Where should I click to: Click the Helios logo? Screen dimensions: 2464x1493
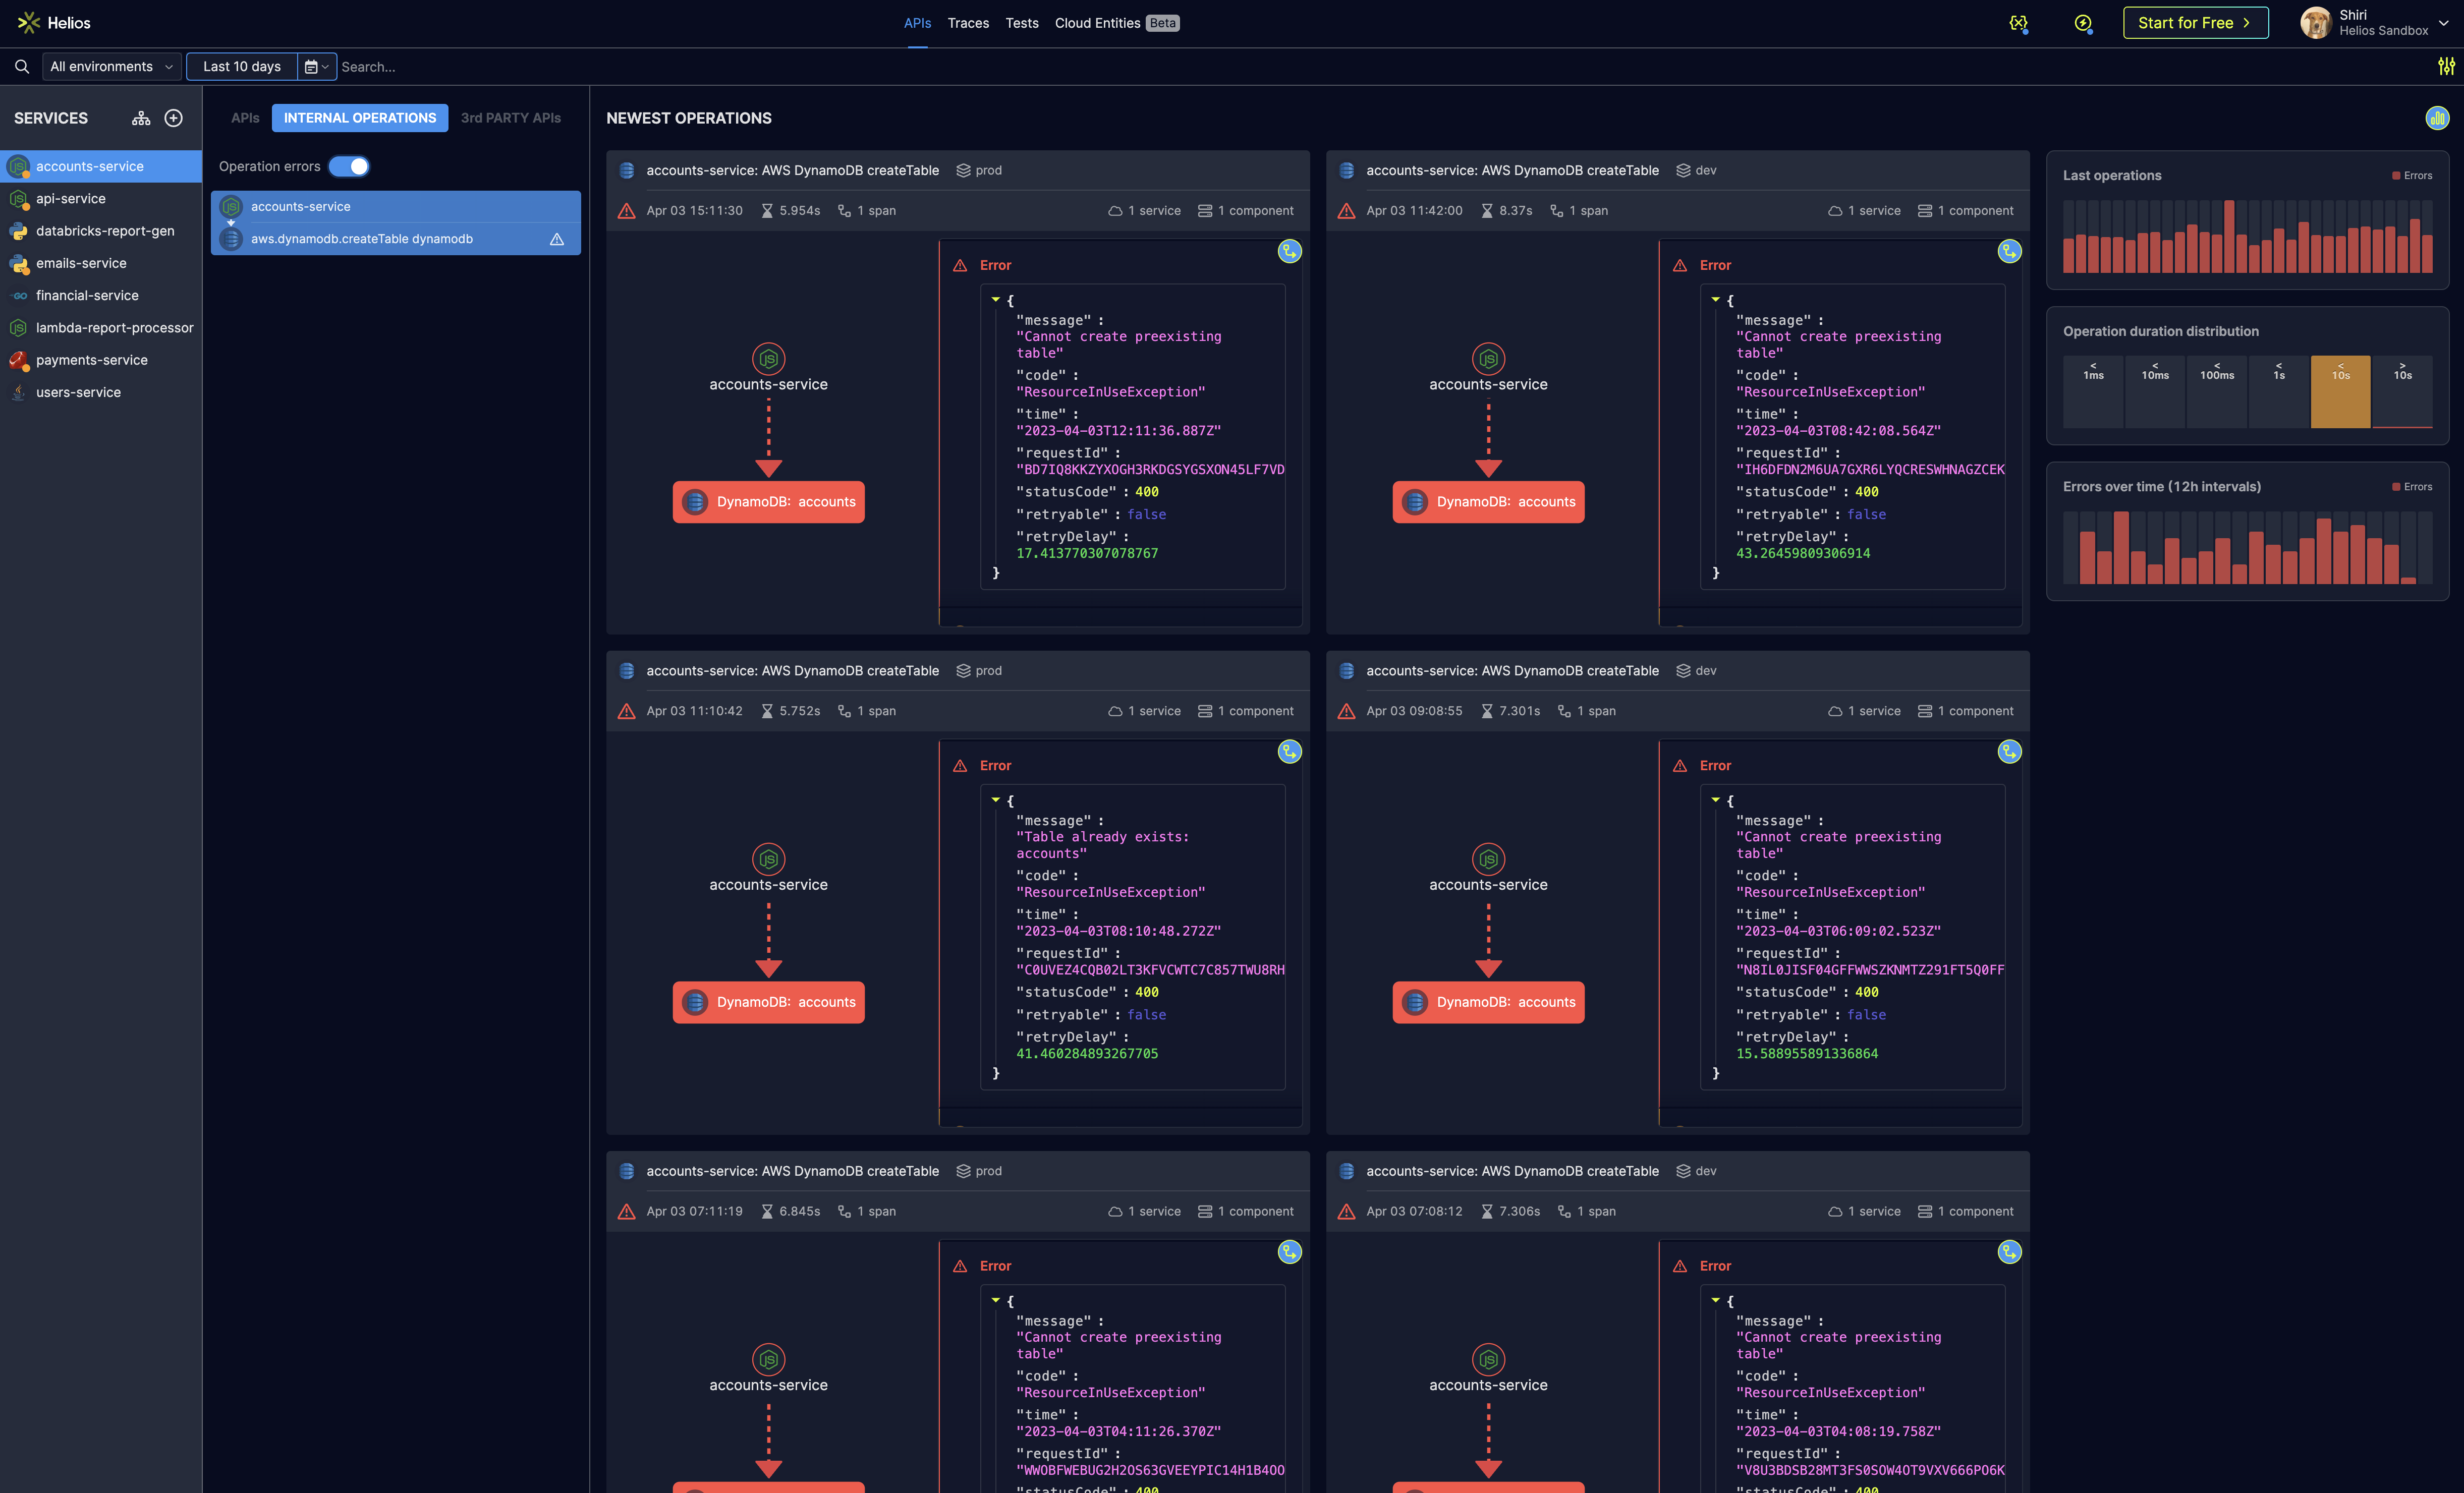coord(54,23)
